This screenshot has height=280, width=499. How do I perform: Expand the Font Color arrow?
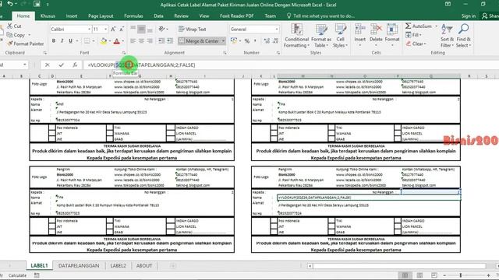click(x=123, y=41)
